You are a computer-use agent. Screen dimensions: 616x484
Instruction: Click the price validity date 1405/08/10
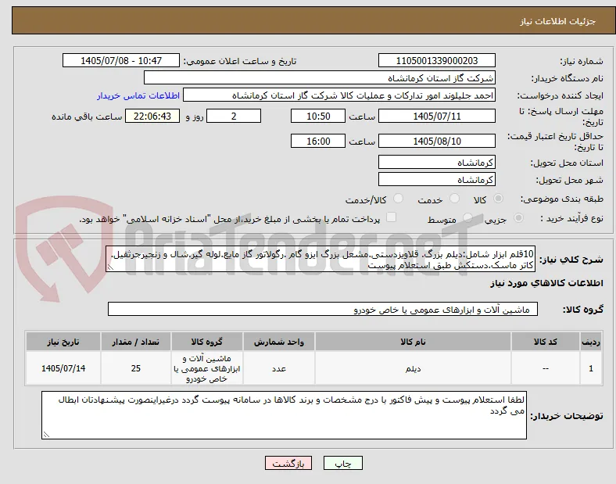[x=436, y=141]
